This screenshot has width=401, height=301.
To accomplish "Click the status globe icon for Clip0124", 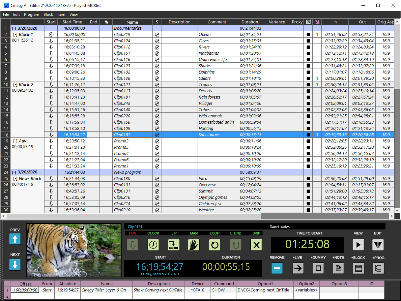I will [157, 41].
